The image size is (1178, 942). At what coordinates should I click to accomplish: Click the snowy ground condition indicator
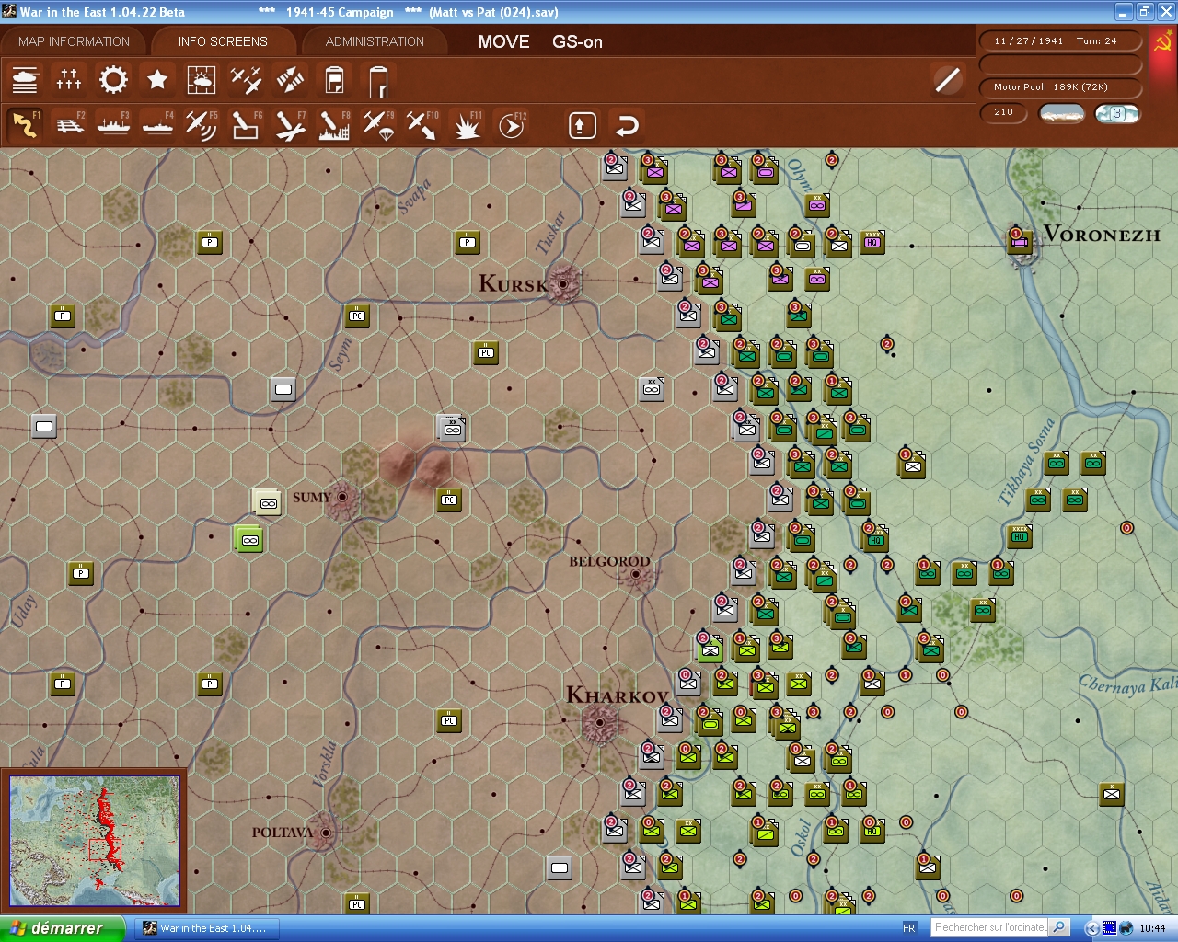pos(1061,113)
